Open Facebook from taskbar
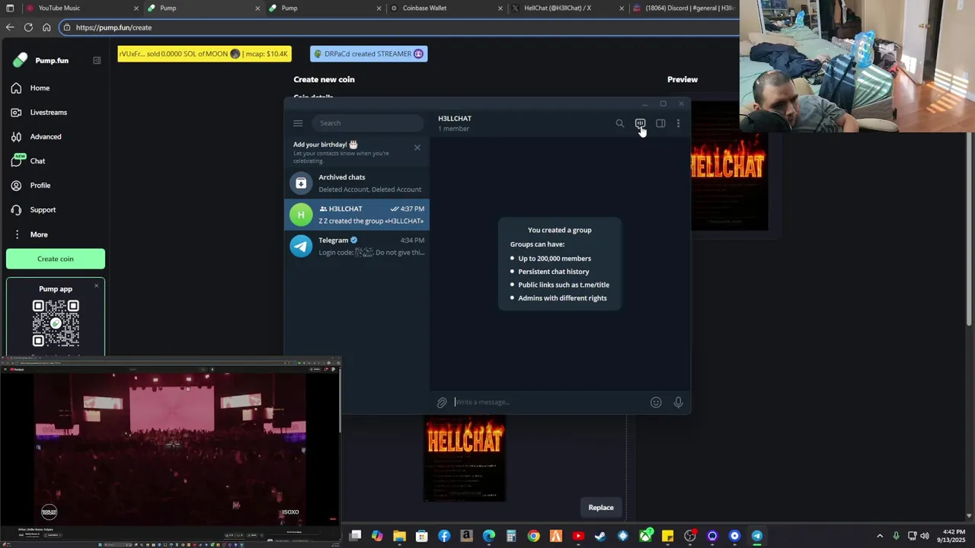The image size is (975, 548). (x=444, y=536)
